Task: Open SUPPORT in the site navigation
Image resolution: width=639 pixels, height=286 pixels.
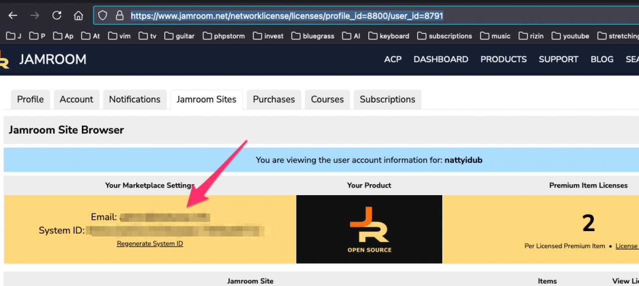Action: [x=558, y=59]
